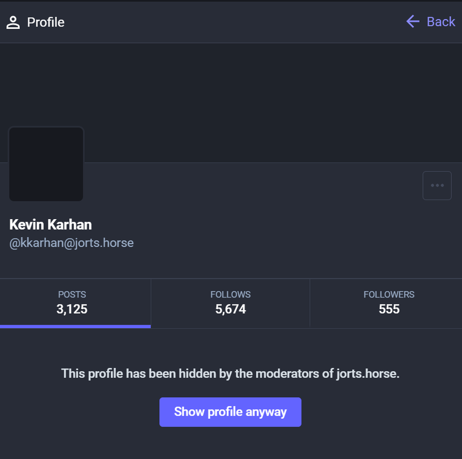Open the Followers tab label

pos(389,295)
